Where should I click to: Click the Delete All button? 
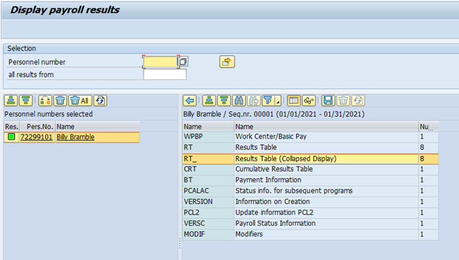tap(80, 101)
